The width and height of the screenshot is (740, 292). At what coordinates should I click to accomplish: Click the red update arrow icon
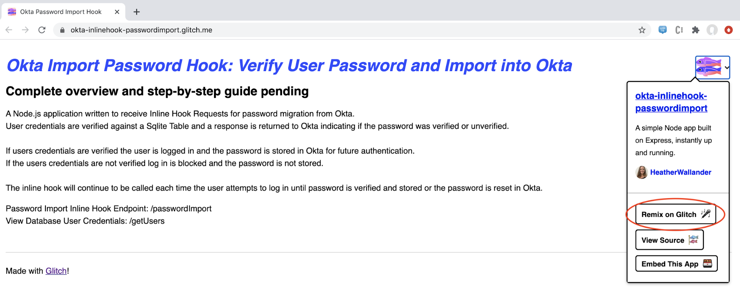click(729, 30)
